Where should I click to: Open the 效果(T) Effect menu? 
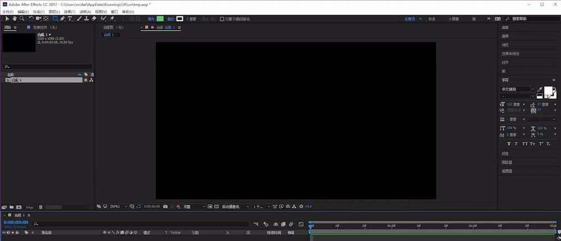pyautogui.click(x=70, y=12)
